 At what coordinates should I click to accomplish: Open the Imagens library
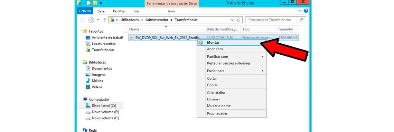tap(98, 75)
